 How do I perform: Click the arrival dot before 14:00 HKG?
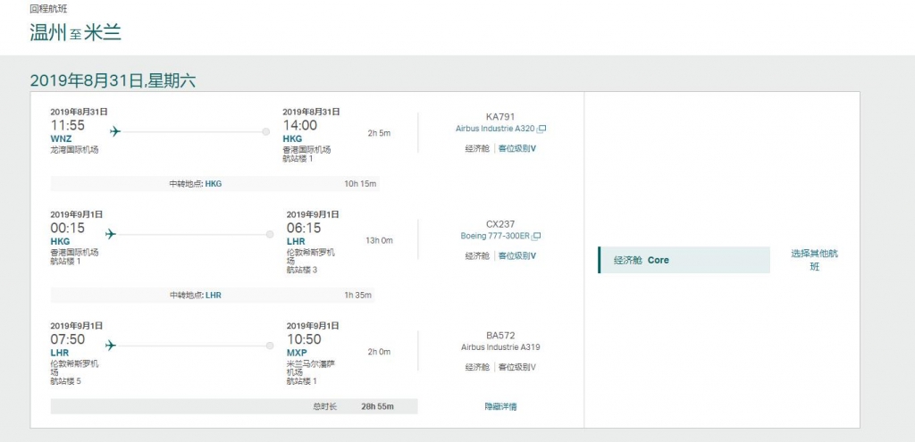265,131
